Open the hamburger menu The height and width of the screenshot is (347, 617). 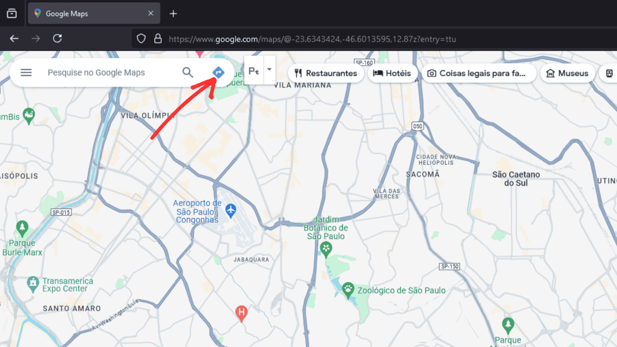point(26,72)
